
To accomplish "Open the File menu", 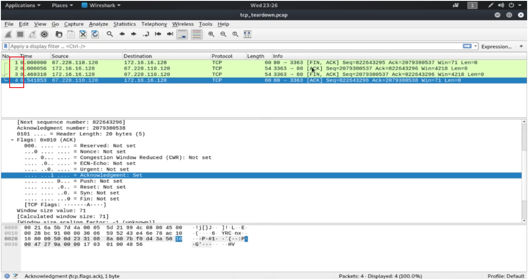I will coord(9,24).
